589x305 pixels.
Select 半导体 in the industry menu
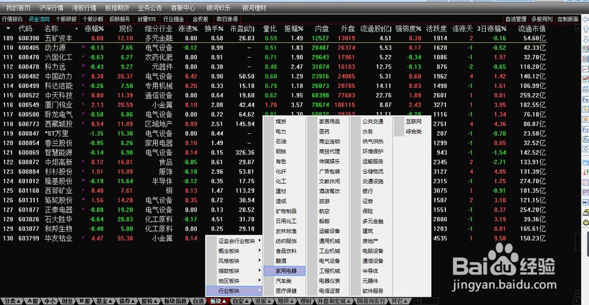pyautogui.click(x=370, y=271)
